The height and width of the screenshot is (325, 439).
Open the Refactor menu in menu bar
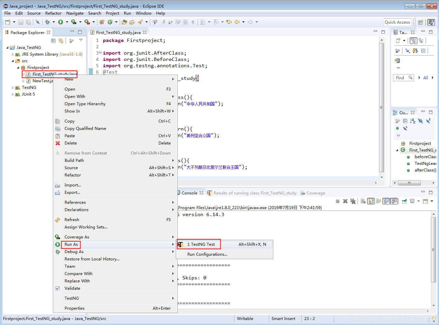click(x=53, y=13)
